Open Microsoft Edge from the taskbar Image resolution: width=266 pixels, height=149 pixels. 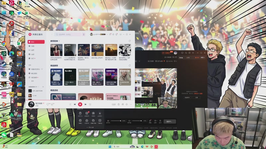[142, 146]
